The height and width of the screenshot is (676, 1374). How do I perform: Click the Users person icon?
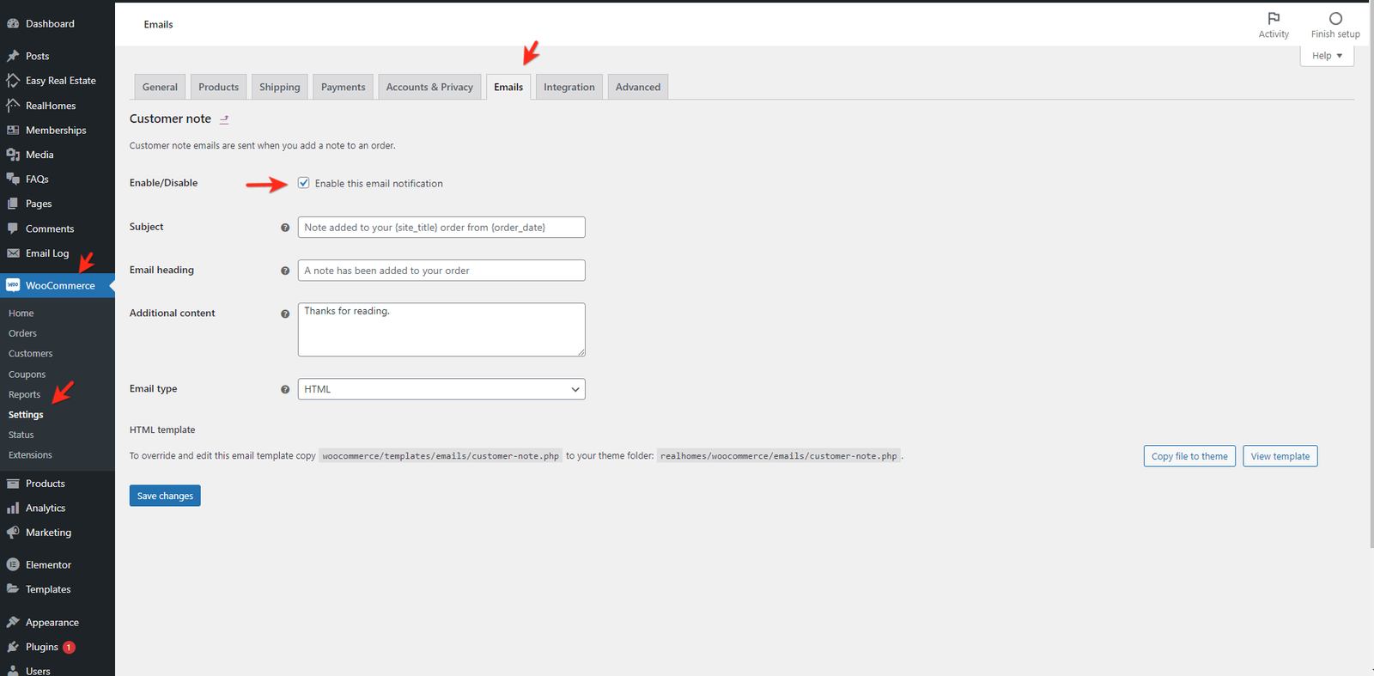[13, 671]
